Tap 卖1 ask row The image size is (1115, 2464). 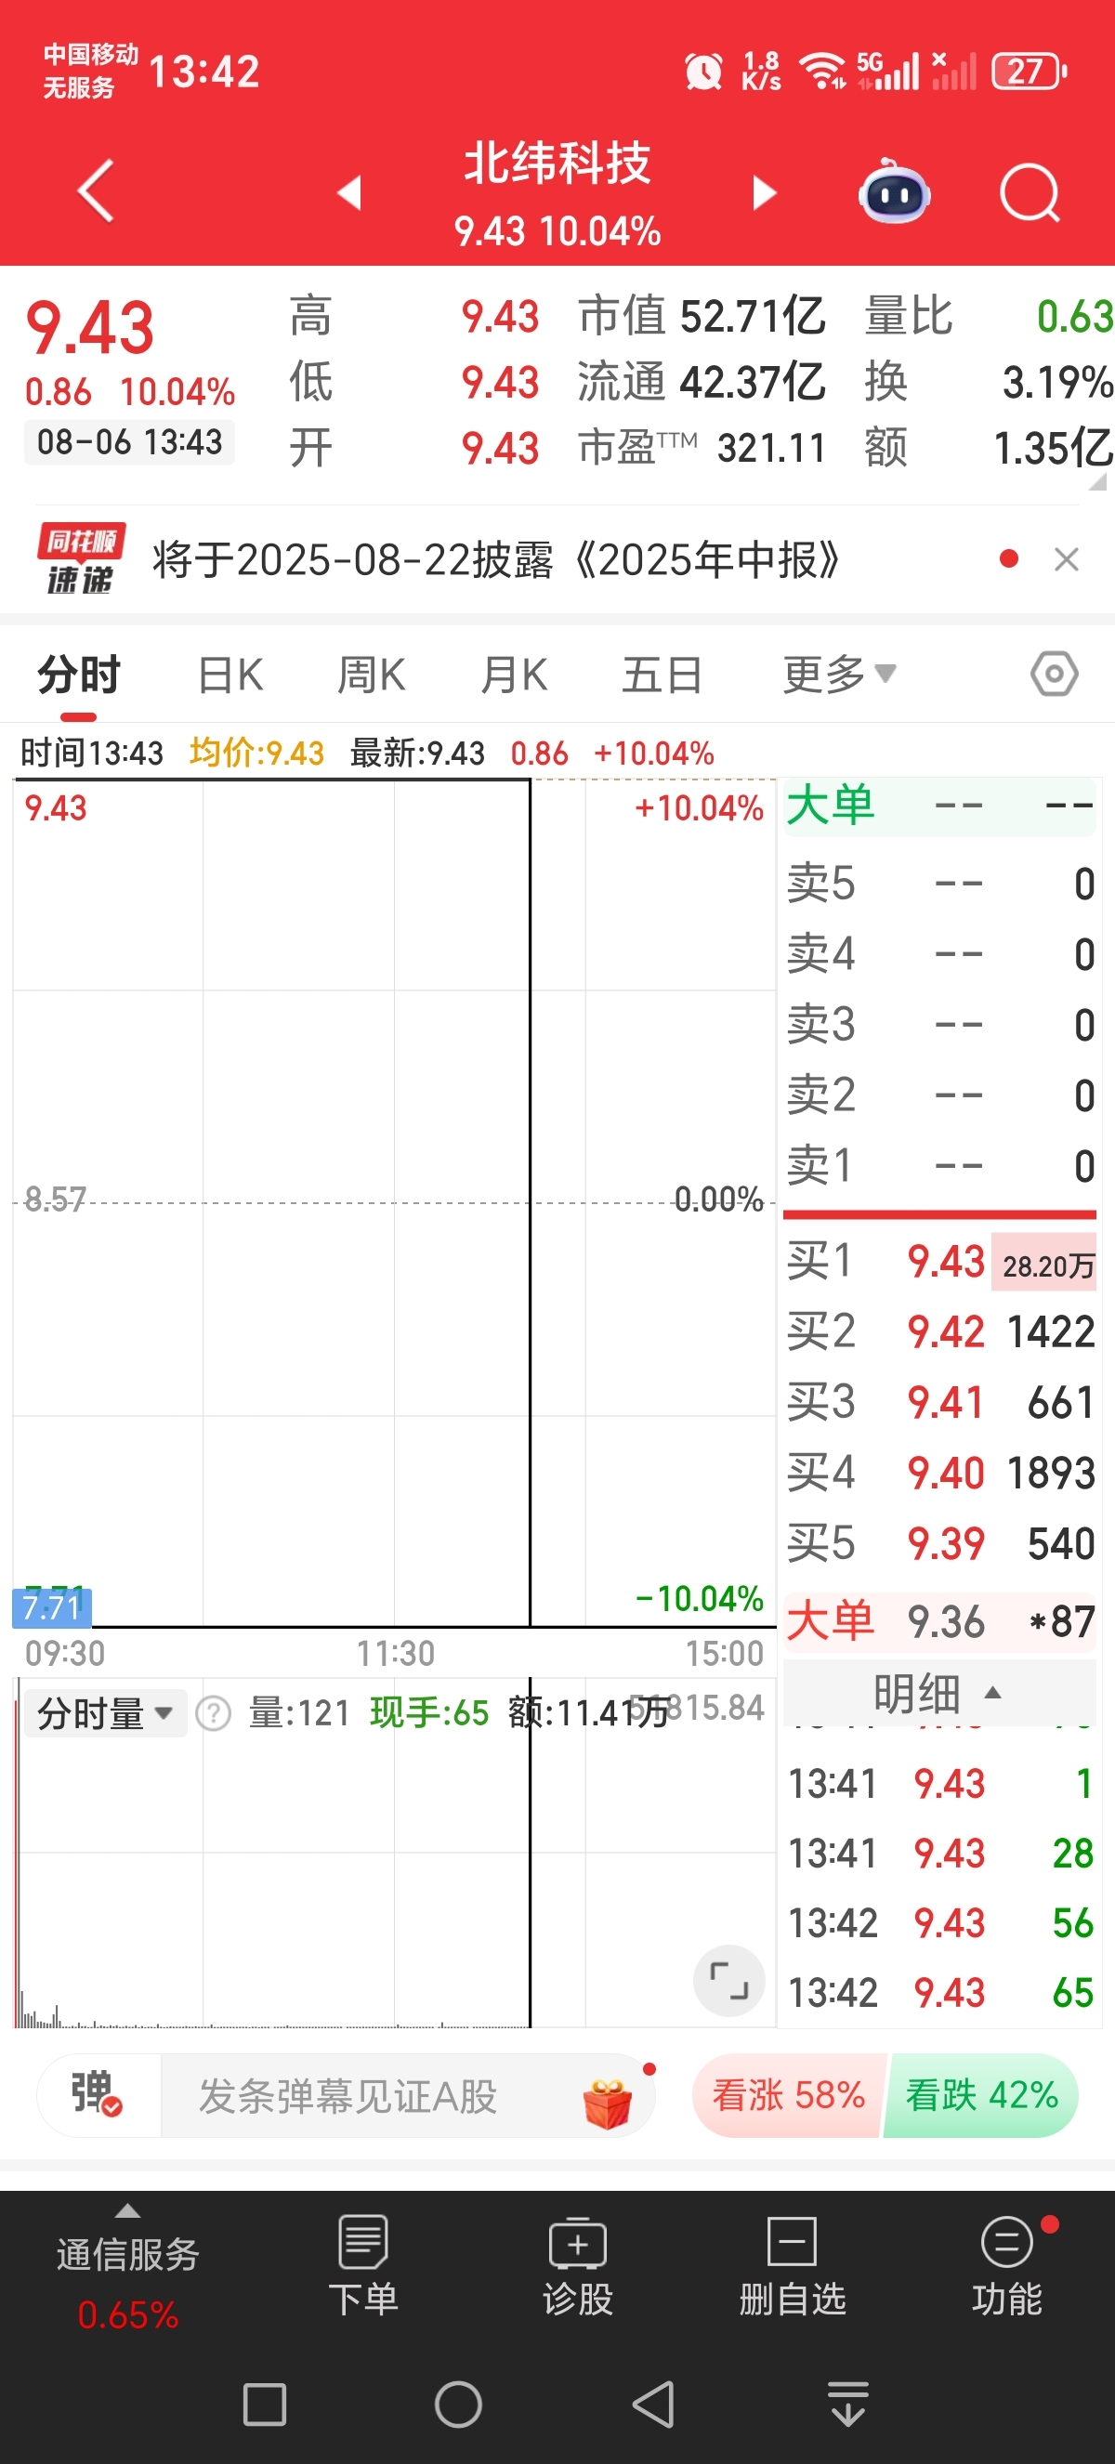pyautogui.click(x=940, y=1166)
